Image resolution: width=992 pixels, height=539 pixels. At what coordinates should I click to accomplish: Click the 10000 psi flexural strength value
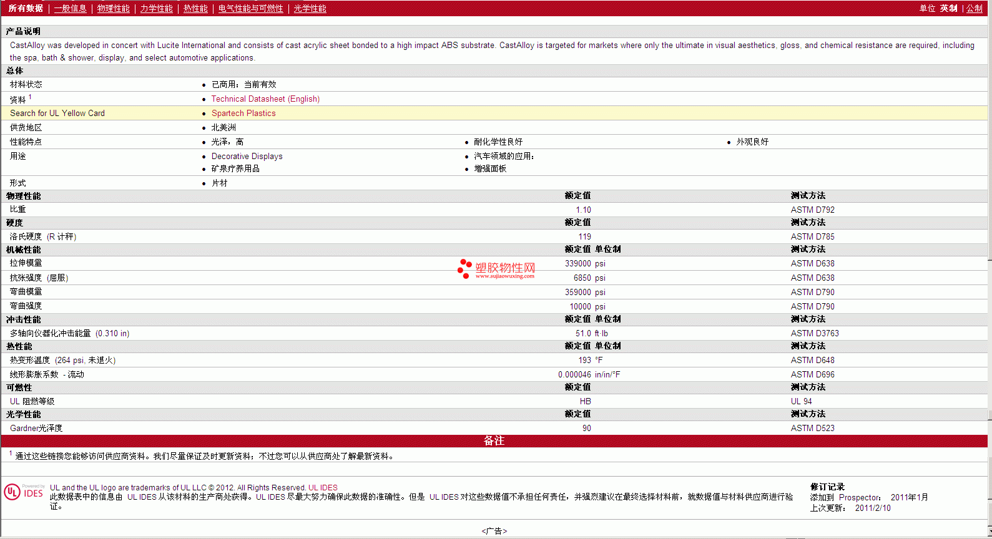pos(587,306)
